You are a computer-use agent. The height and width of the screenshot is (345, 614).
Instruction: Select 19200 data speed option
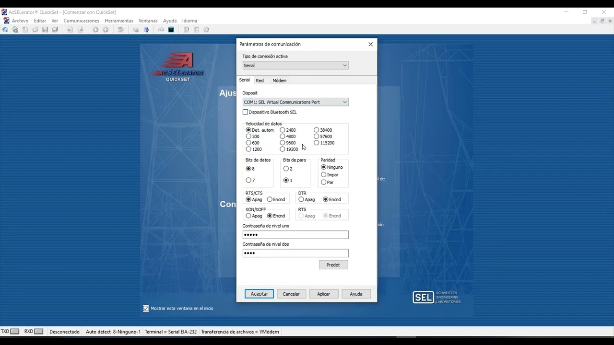[283, 149]
